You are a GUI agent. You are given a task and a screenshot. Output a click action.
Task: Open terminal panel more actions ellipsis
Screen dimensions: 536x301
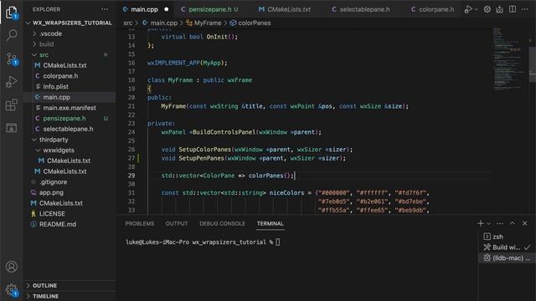(x=500, y=223)
